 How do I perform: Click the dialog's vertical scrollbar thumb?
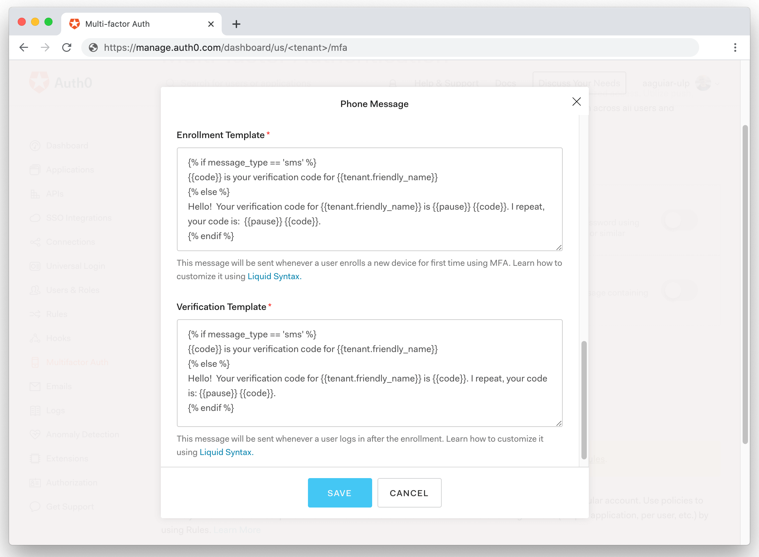(584, 400)
